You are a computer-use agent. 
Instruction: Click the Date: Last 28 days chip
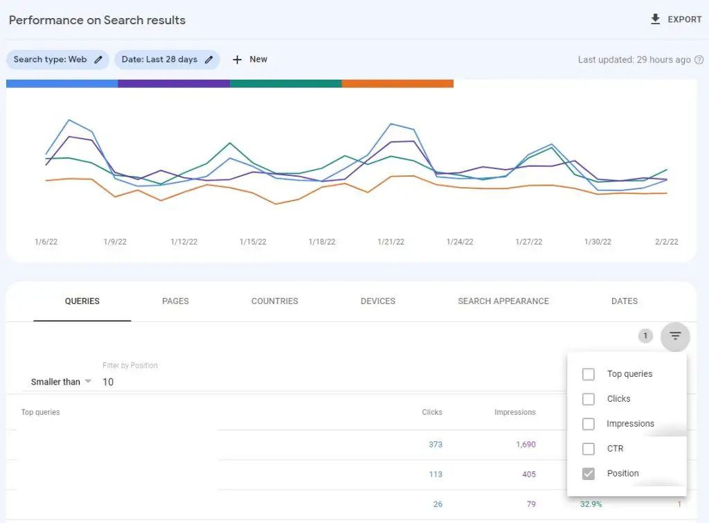click(x=167, y=60)
